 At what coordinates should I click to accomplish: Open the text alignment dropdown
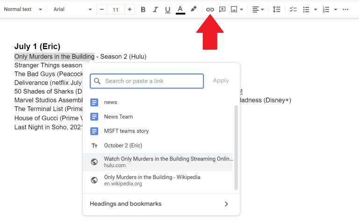258,9
